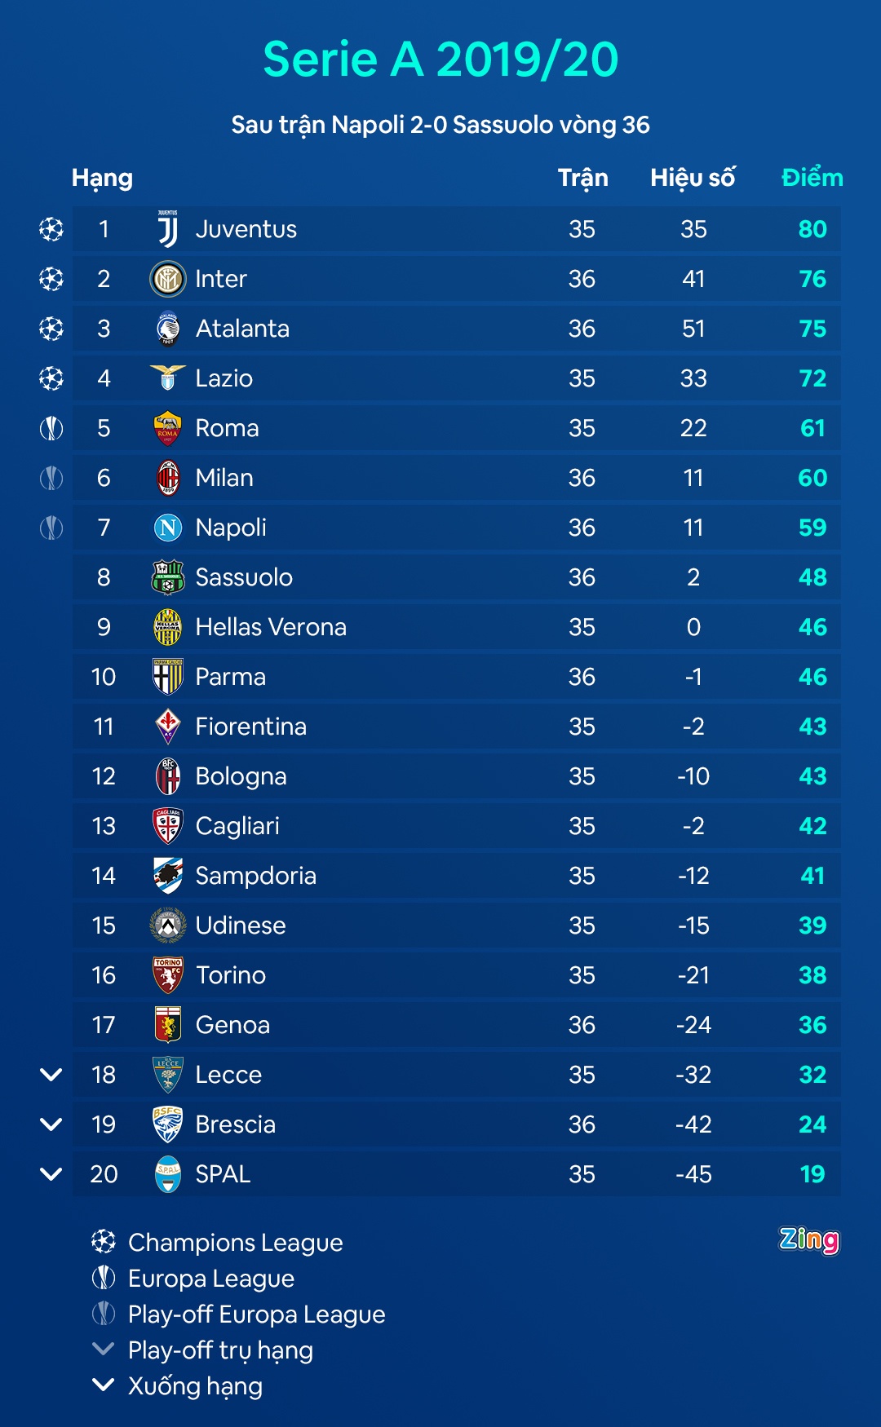
Task: Click the Champions League icon beside Juventus
Action: click(x=51, y=229)
